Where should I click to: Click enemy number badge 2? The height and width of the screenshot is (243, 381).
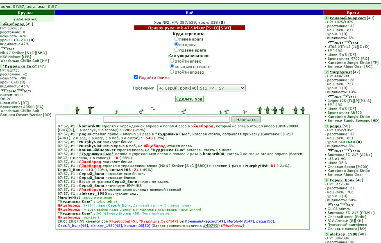coord(327,72)
